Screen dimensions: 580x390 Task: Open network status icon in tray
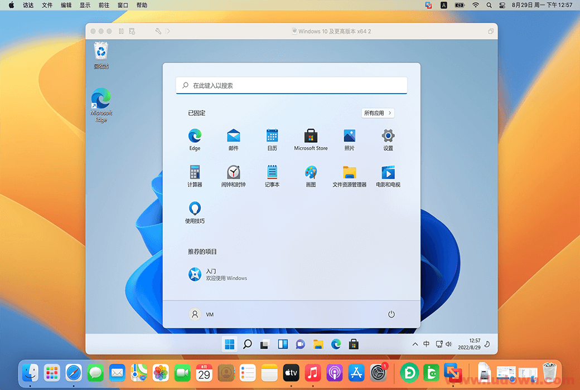[x=439, y=344]
